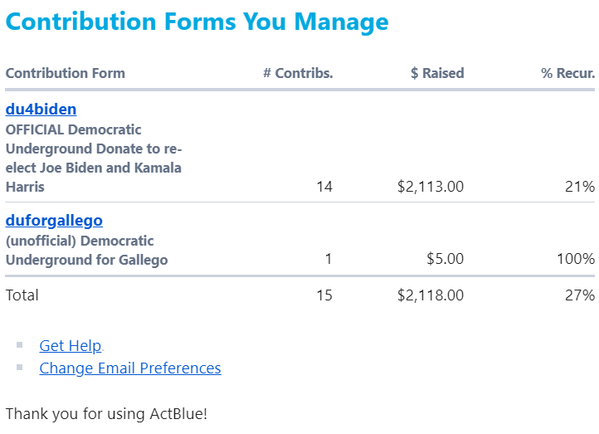Click the $ Raised column header

click(x=437, y=73)
